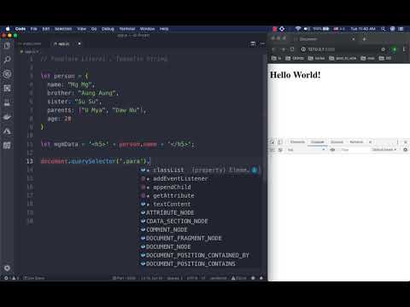Click the browser address bar 127.0.0.1
The width and height of the screenshot is (410, 307).
(340, 49)
